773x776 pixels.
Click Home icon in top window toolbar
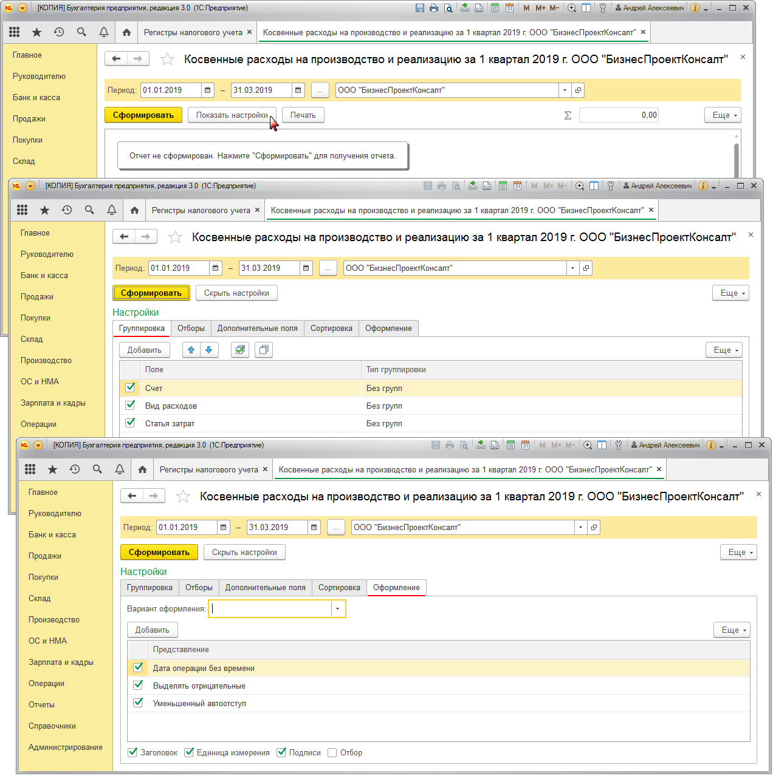click(126, 32)
